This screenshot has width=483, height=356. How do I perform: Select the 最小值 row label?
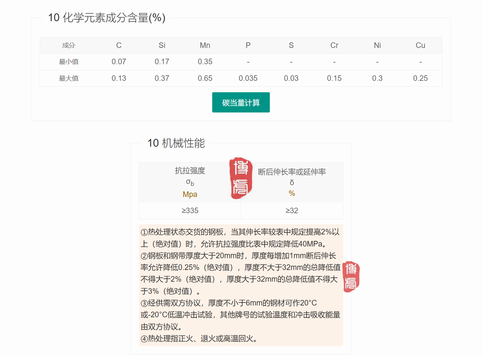[x=69, y=62]
